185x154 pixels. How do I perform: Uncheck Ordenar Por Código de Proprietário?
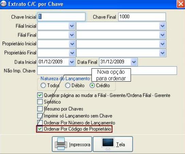click(40, 129)
